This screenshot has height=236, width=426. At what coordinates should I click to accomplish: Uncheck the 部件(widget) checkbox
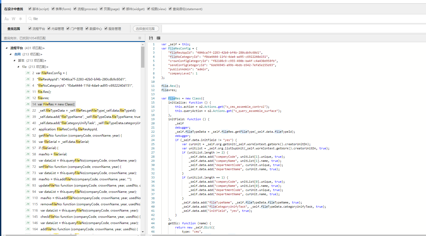click(x=124, y=9)
